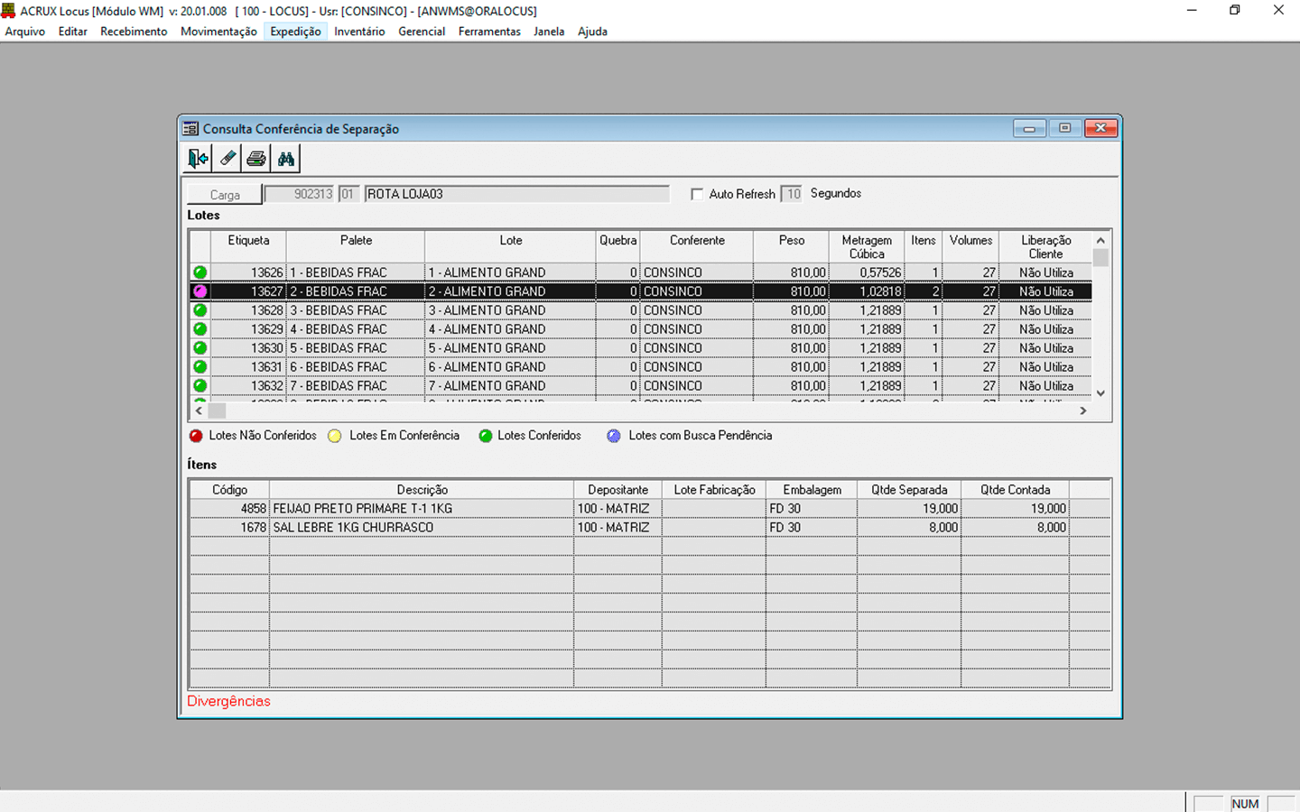Screen dimensions: 1300x812
Task: Open the Expedição menu
Action: [295, 32]
